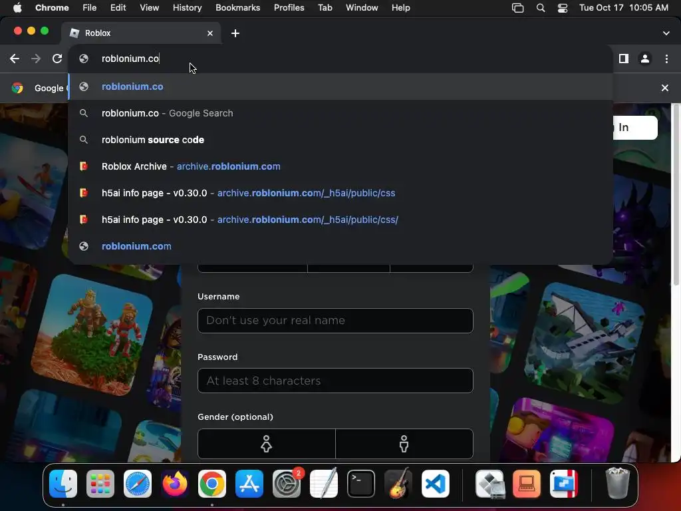Viewport: 681px width, 511px height.
Task: Select h5ai info page css suggestion without trailing slash
Action: coord(340,193)
